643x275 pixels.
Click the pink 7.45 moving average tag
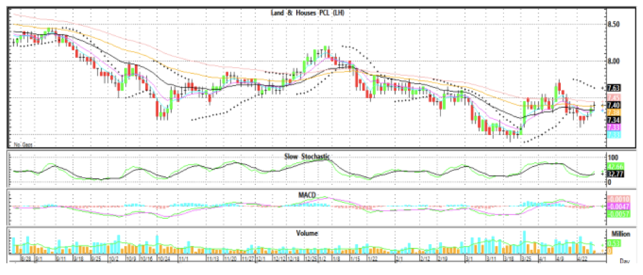(614, 97)
